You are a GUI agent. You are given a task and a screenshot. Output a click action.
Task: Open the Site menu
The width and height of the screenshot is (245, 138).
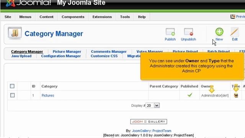pos(8,17)
